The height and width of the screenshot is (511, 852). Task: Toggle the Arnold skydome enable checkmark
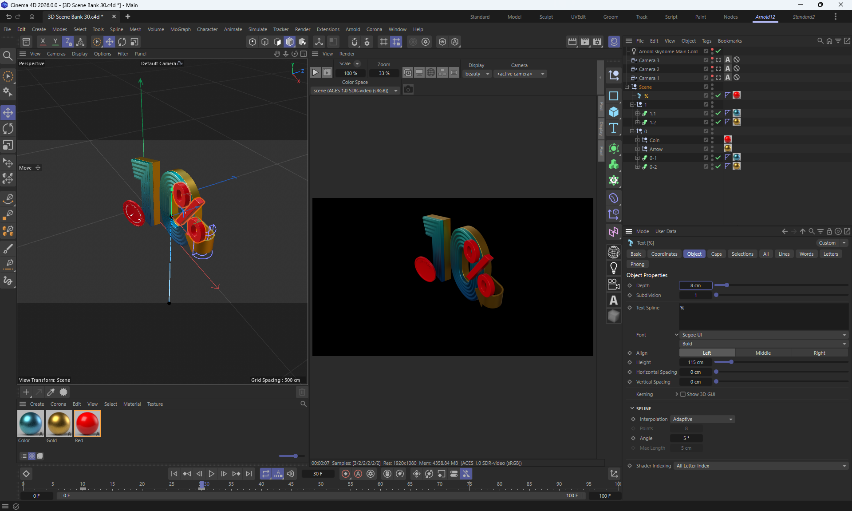coord(718,51)
